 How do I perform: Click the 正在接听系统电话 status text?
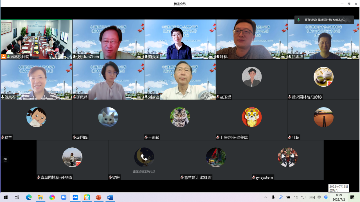[144, 171]
